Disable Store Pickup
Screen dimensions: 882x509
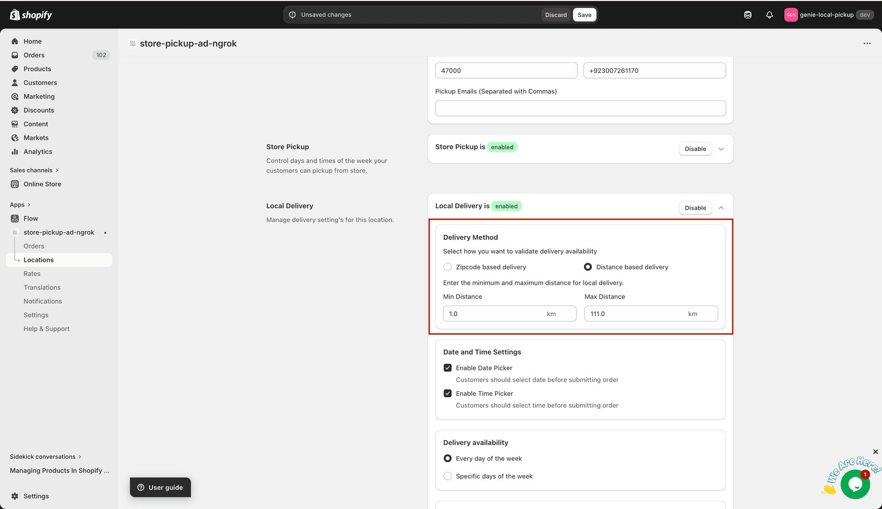coord(695,149)
